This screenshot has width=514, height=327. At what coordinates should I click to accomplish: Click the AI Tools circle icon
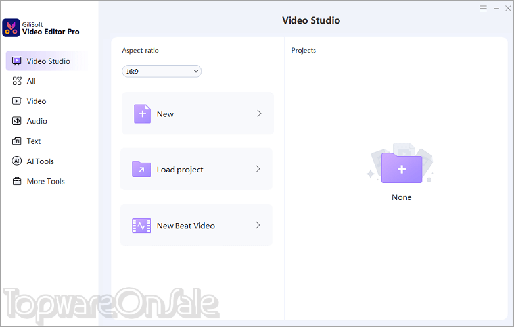click(16, 161)
